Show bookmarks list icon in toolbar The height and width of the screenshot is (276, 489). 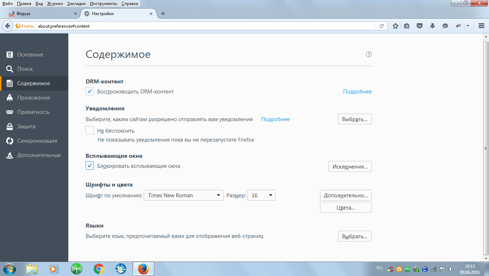click(407, 26)
